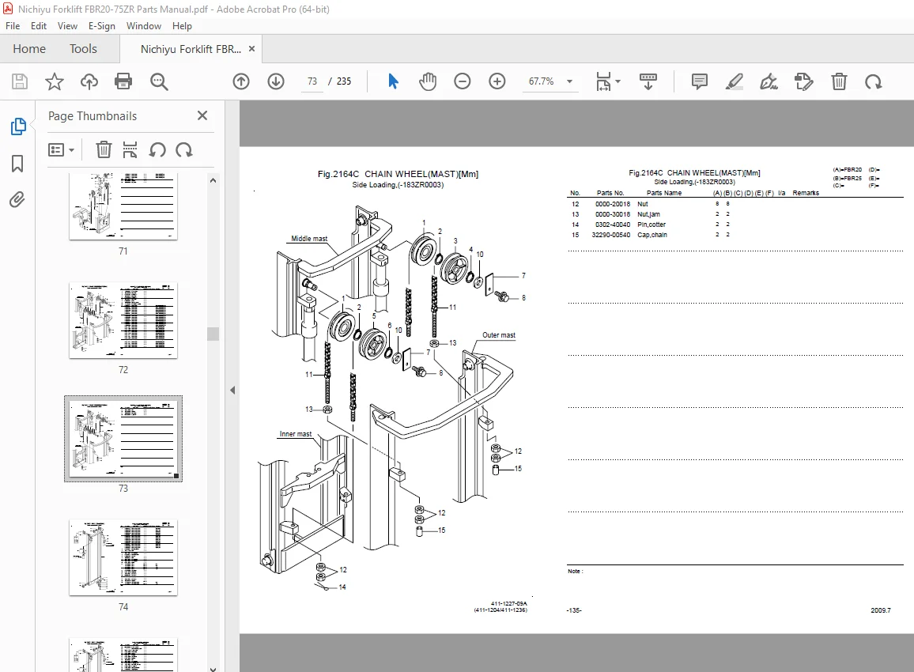Delete page from main toolbar

tap(840, 81)
